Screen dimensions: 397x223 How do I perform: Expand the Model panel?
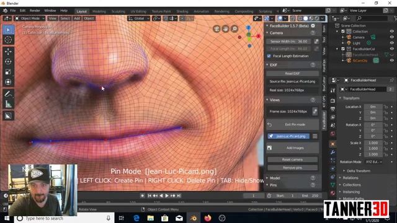point(267,178)
